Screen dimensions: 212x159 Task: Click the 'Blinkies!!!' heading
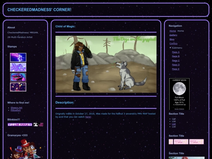(x=14, y=119)
